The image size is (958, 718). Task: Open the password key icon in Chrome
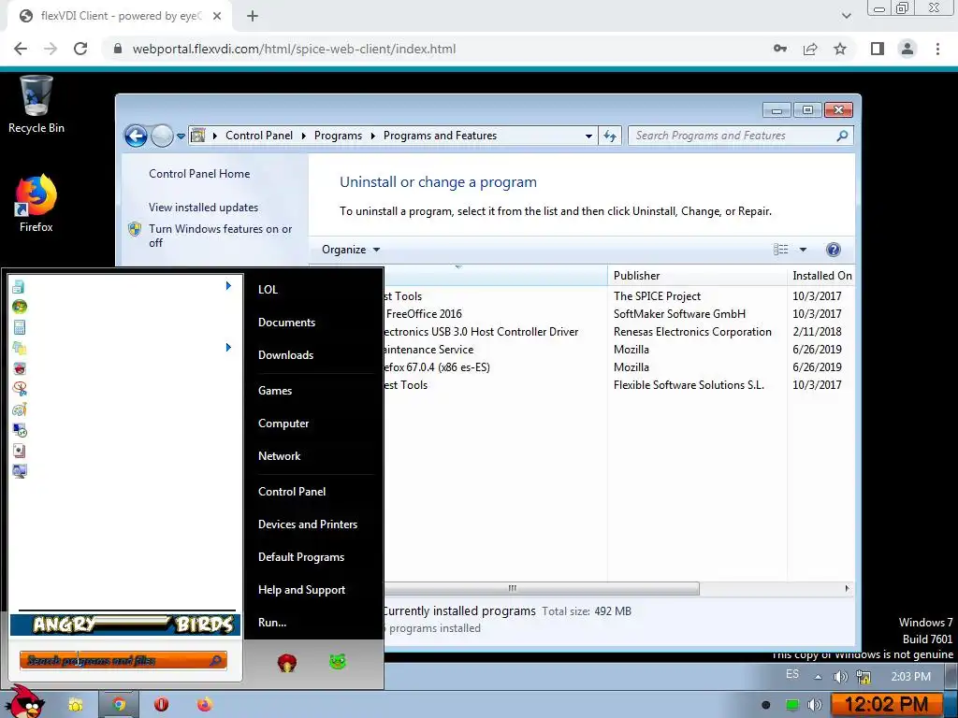pyautogui.click(x=780, y=49)
